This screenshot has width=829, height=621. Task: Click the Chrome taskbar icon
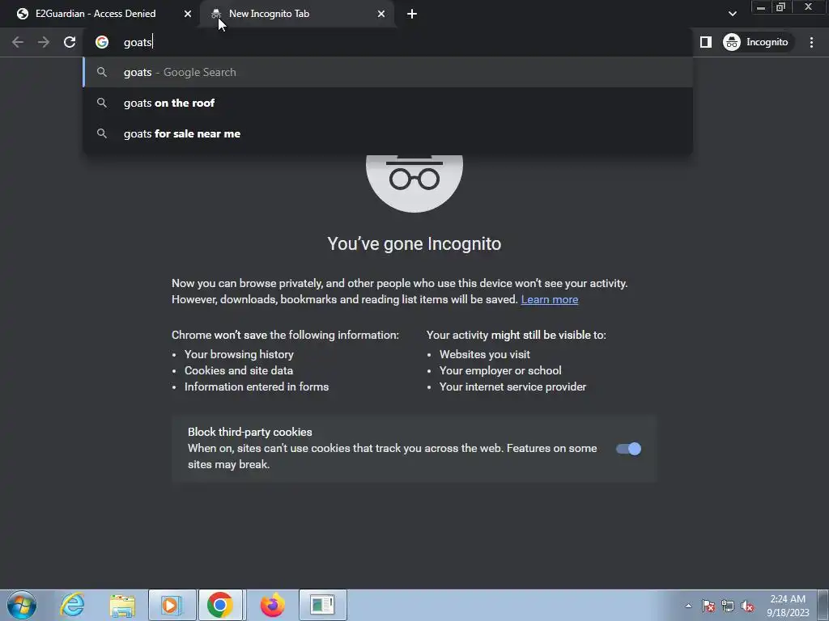click(220, 605)
